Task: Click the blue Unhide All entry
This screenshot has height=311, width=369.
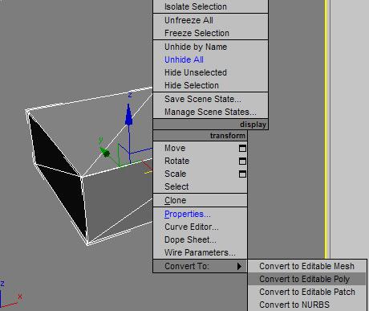Action: 210,59
